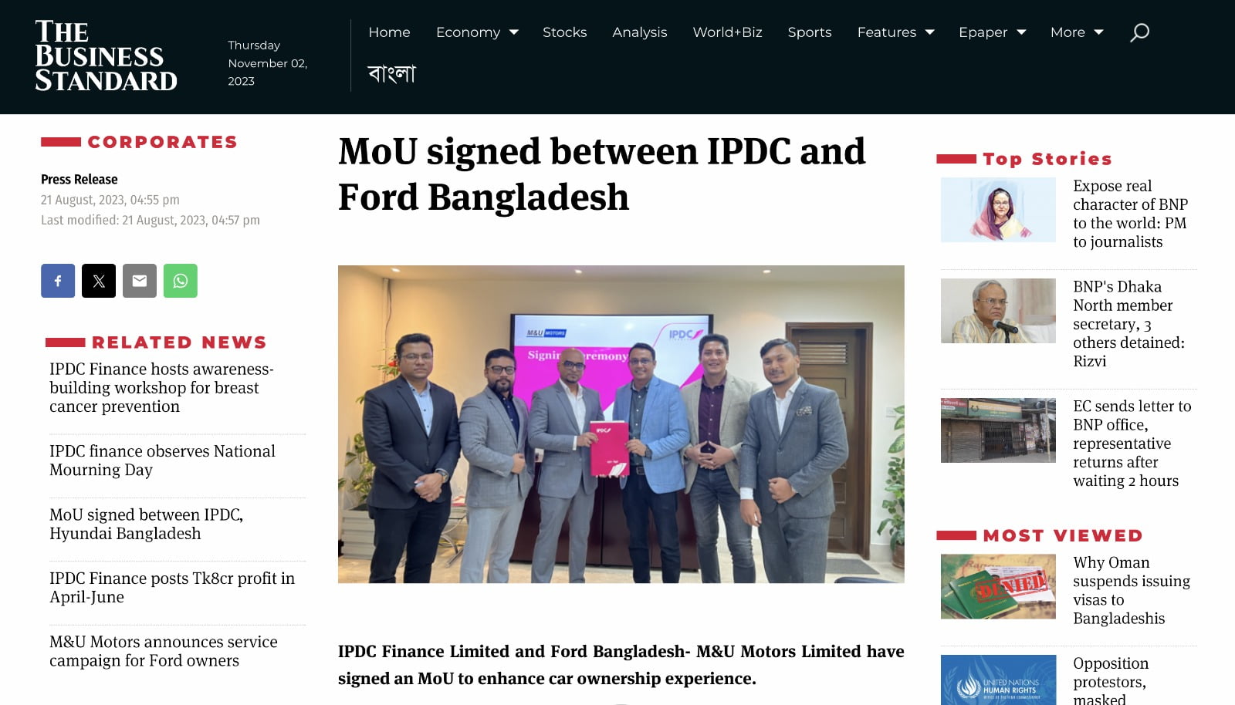Open the DENIED passport thumbnail
The height and width of the screenshot is (705, 1235).
998,586
